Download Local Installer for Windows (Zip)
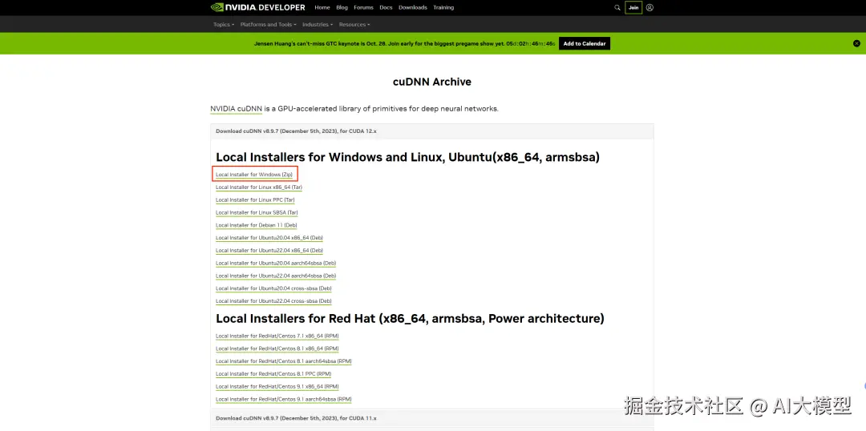This screenshot has width=866, height=431. tap(254, 175)
